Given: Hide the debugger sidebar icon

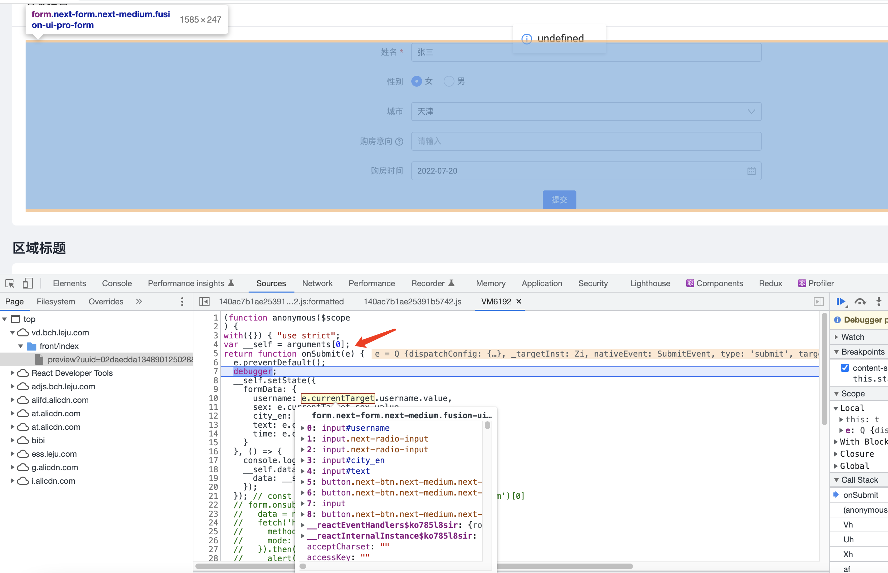Looking at the screenshot, I should click(819, 302).
